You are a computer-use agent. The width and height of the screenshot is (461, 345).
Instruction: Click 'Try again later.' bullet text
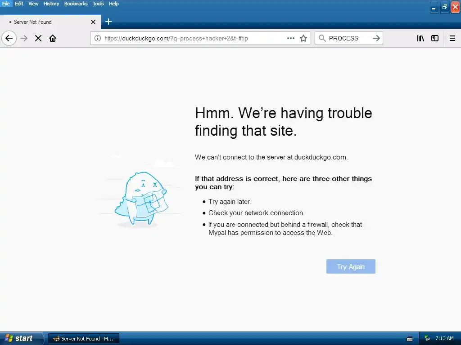(230, 202)
